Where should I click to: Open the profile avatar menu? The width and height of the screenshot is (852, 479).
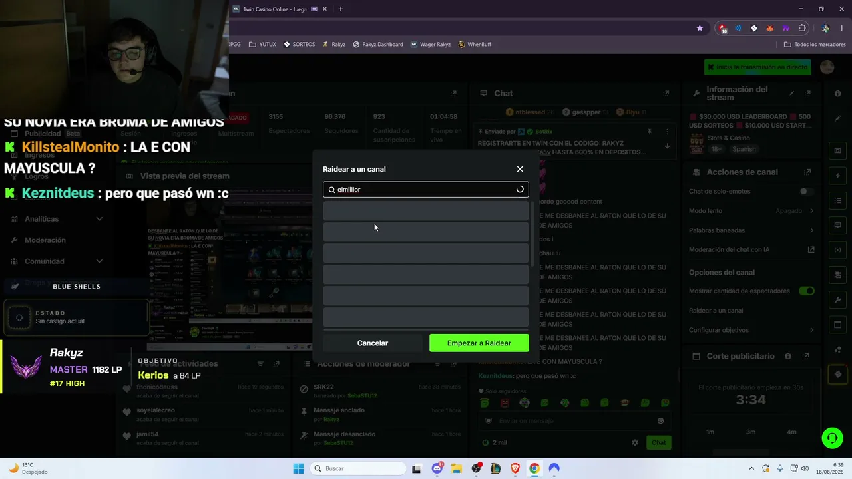coord(827,67)
